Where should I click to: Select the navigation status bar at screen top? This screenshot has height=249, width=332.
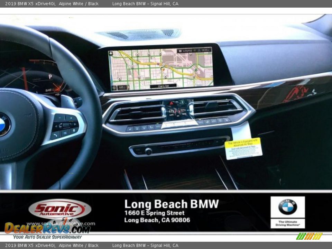[194, 50]
